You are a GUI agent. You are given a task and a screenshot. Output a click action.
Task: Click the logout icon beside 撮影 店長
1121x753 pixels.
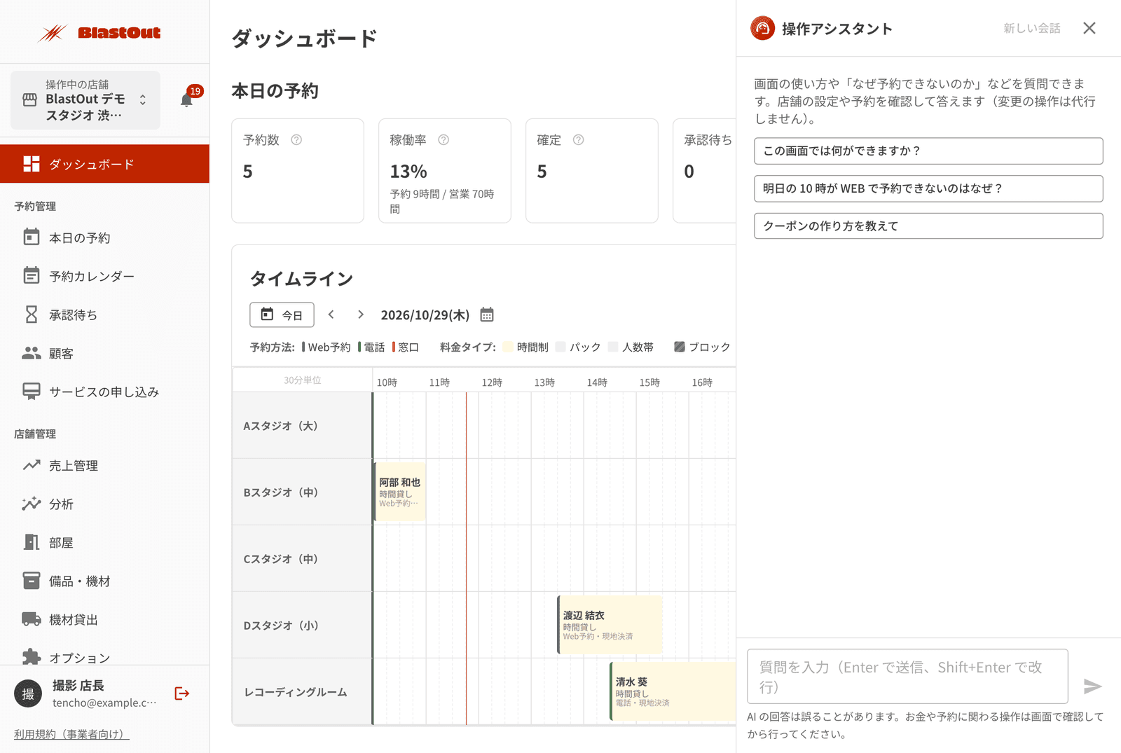tap(182, 693)
